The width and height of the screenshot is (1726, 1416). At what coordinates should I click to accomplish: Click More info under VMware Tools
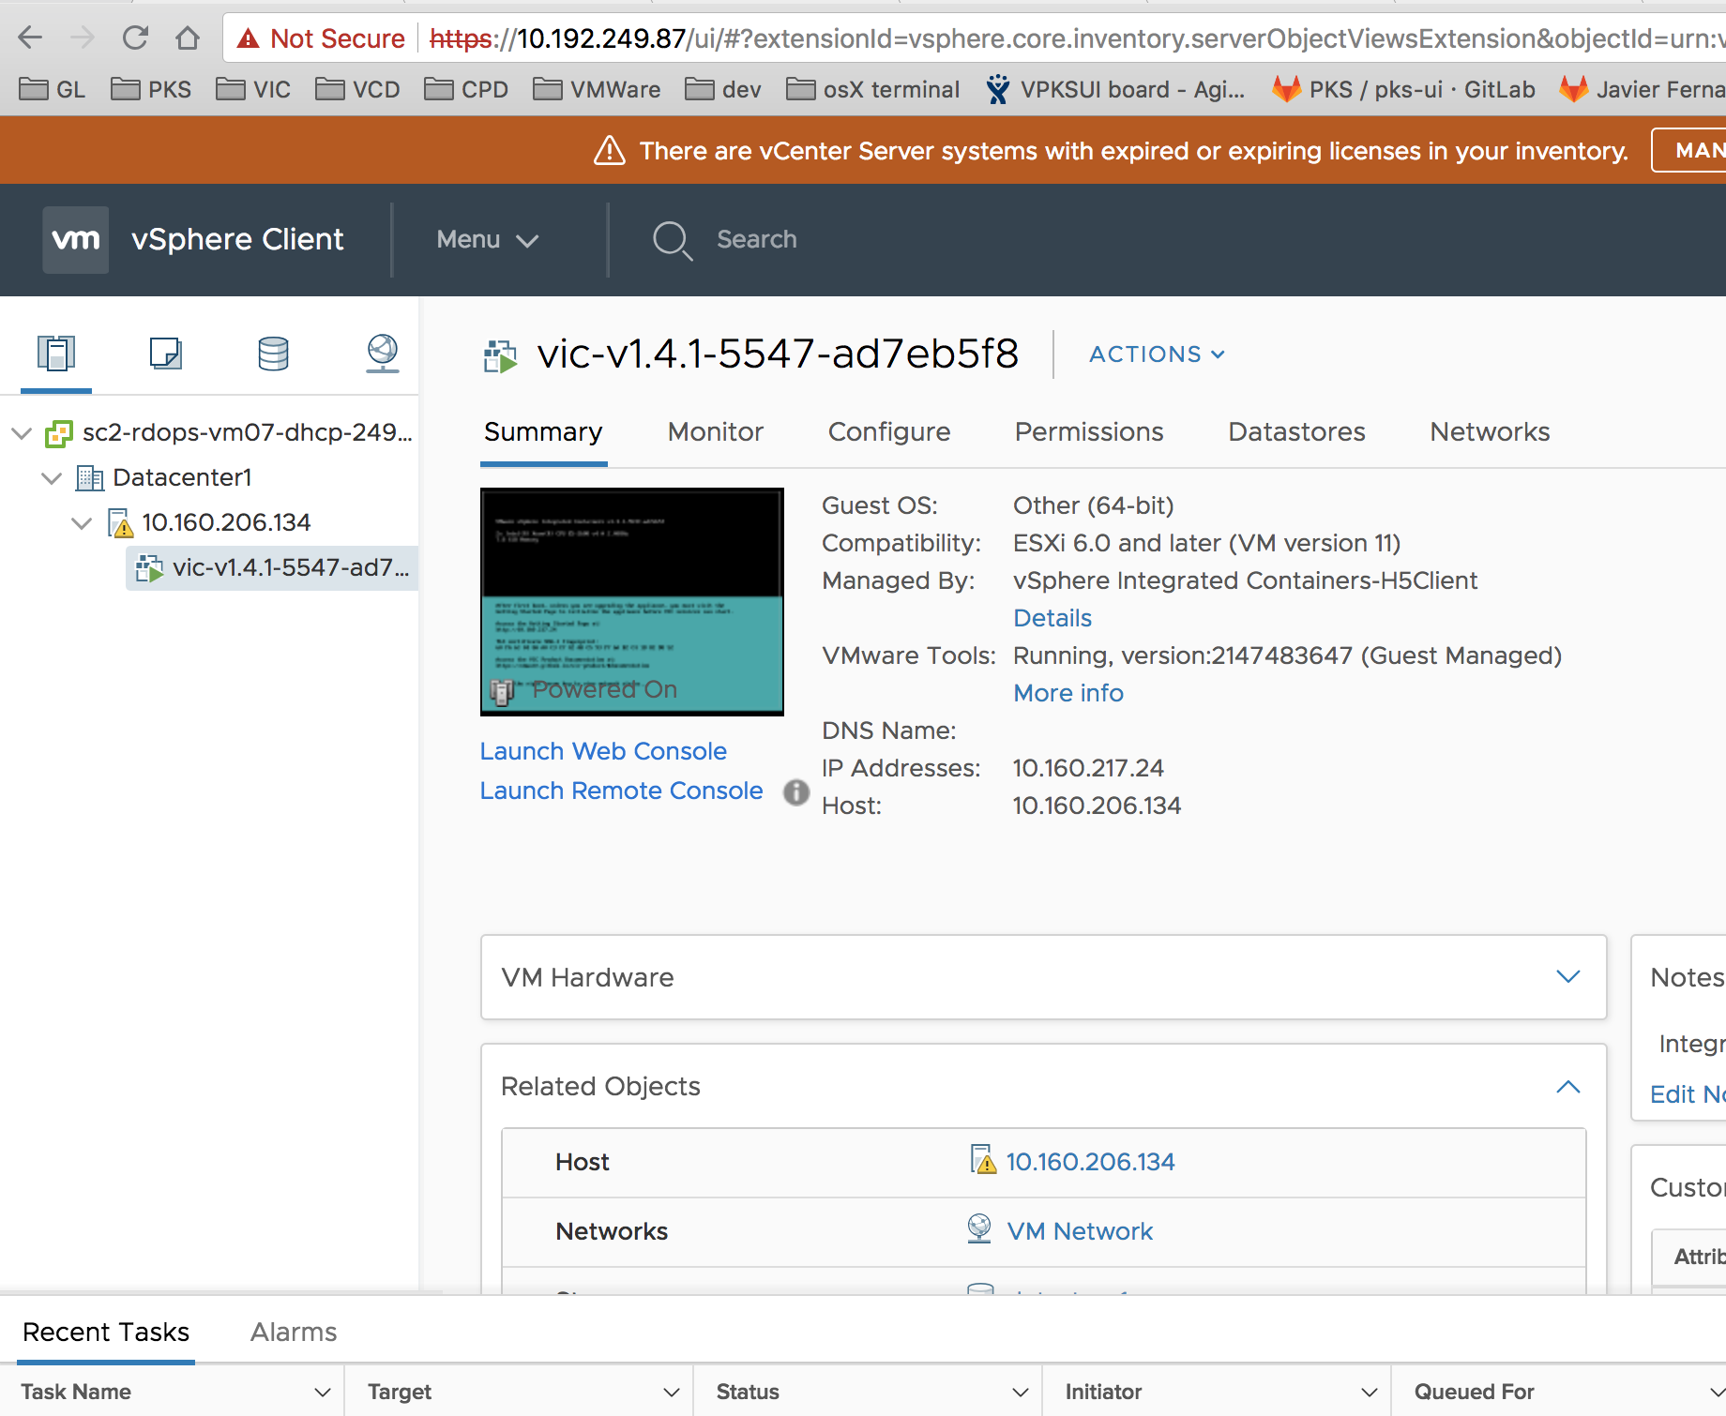pyautogui.click(x=1067, y=693)
